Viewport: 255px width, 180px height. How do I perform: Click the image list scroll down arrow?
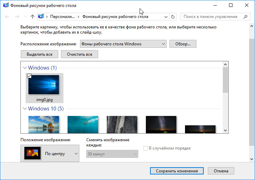225,130
